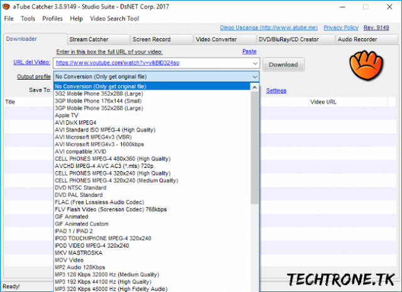Open the File menu

pyautogui.click(x=9, y=19)
